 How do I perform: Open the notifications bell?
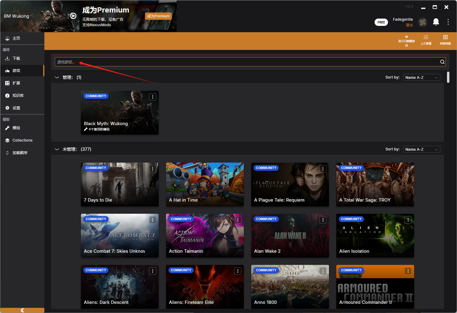[436, 22]
